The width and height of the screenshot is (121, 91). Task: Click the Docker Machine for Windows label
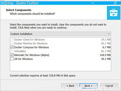click(31, 43)
